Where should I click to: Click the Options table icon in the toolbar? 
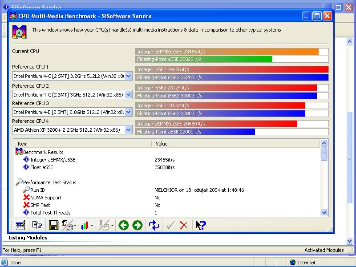pos(20,225)
